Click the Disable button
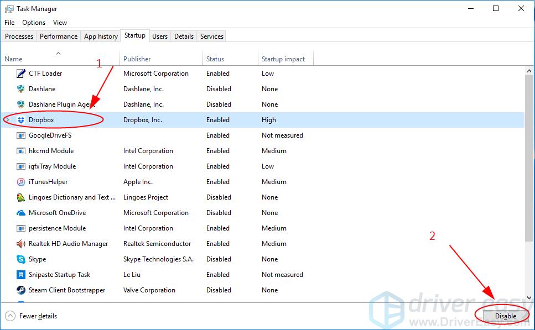The image size is (535, 330). point(504,315)
